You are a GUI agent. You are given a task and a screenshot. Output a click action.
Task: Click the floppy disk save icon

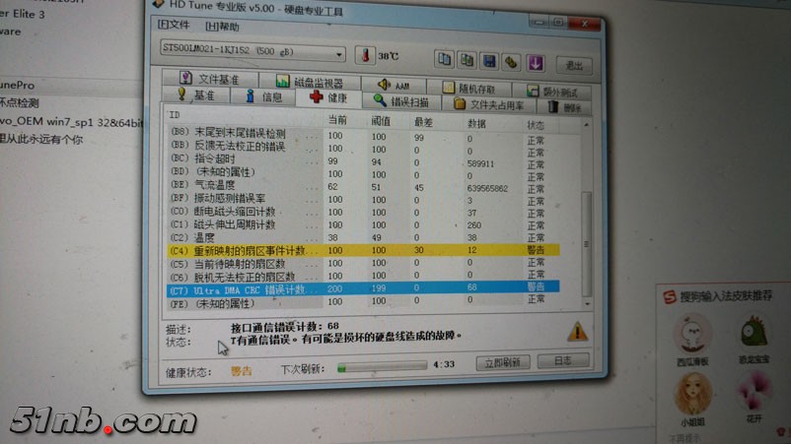point(488,61)
